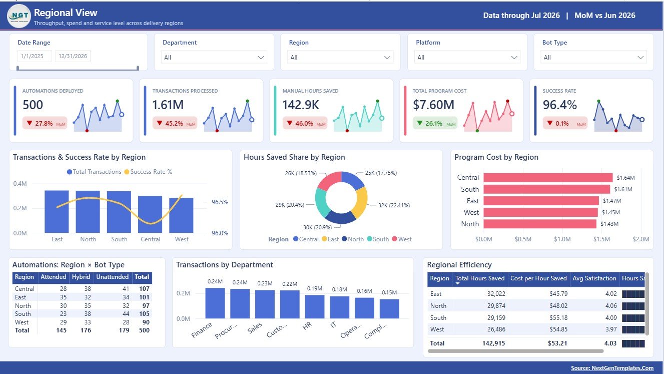This screenshot has height=374, width=664.
Task: Click the start date field 1/1/2025
Action: [x=35, y=56]
